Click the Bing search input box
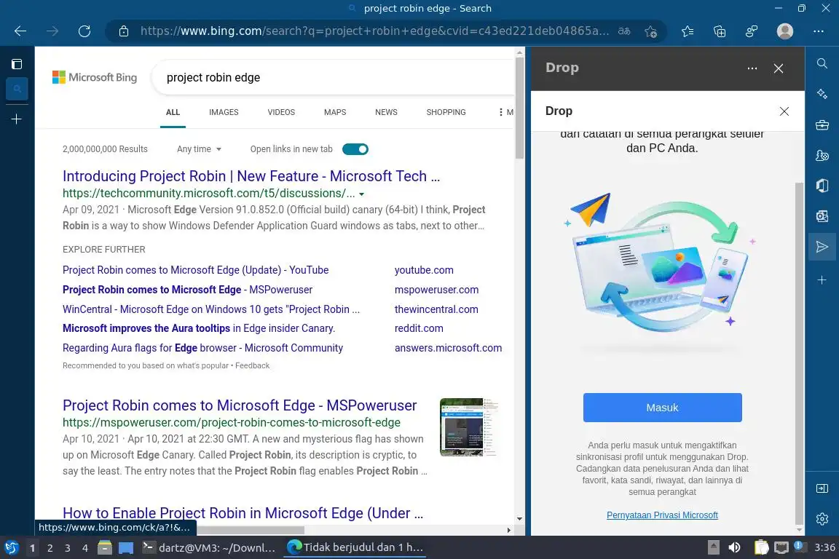Screen dimensions: 839x559 pyautogui.click(x=334, y=78)
